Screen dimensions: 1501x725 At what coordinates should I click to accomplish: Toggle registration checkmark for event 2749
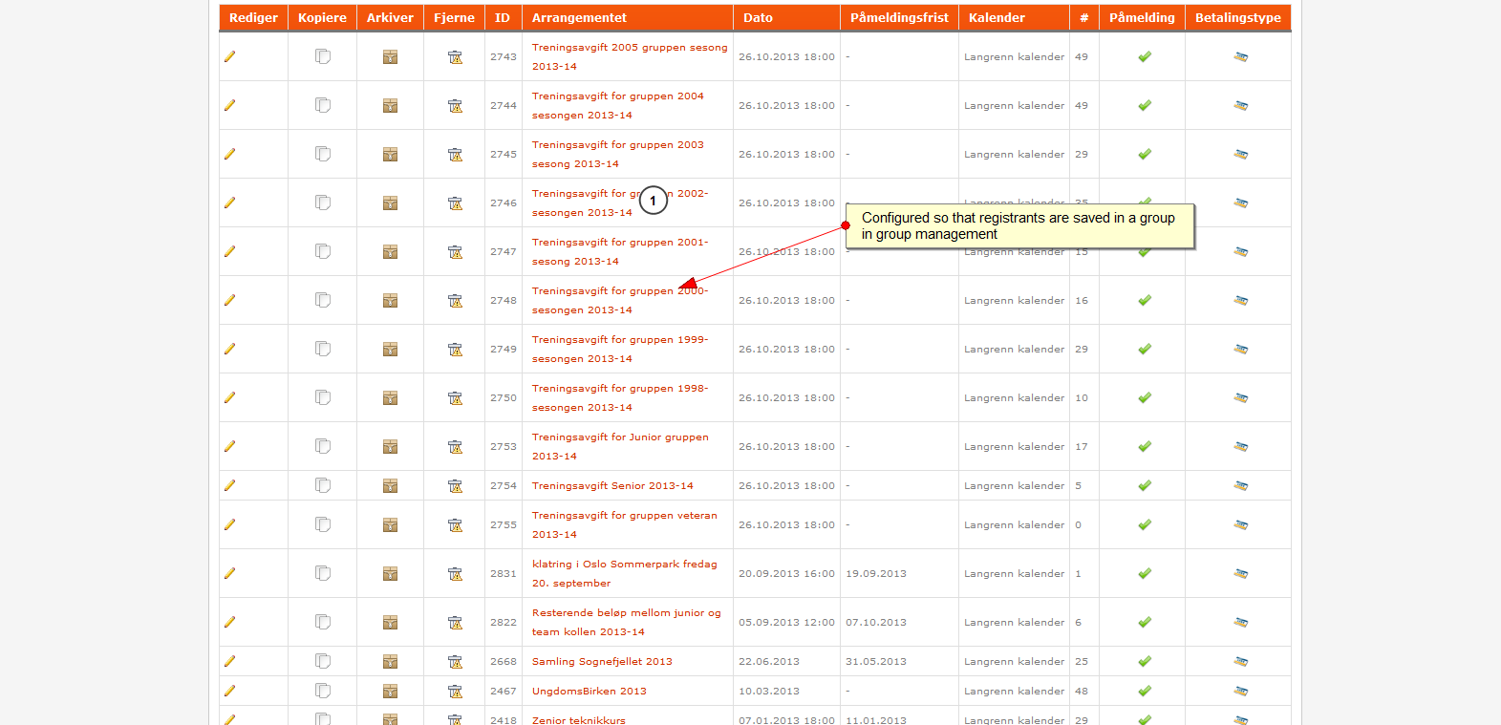(x=1145, y=349)
